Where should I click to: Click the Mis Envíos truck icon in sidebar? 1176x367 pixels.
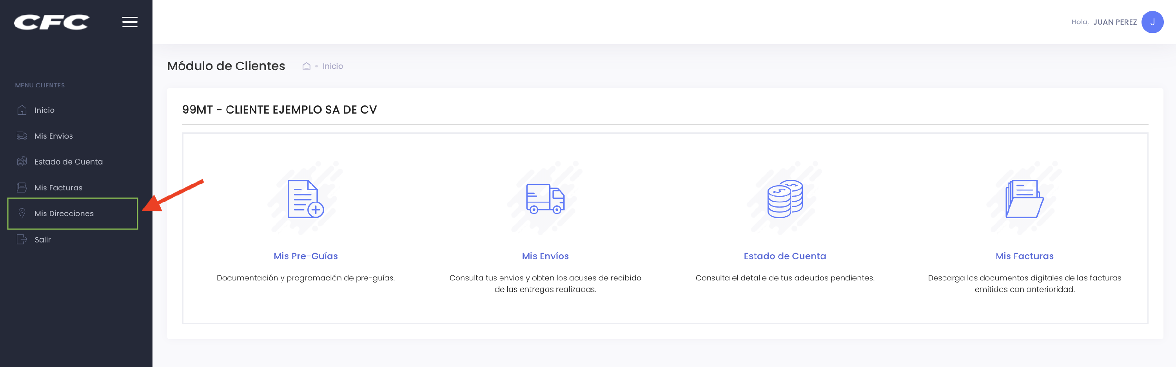[22, 136]
